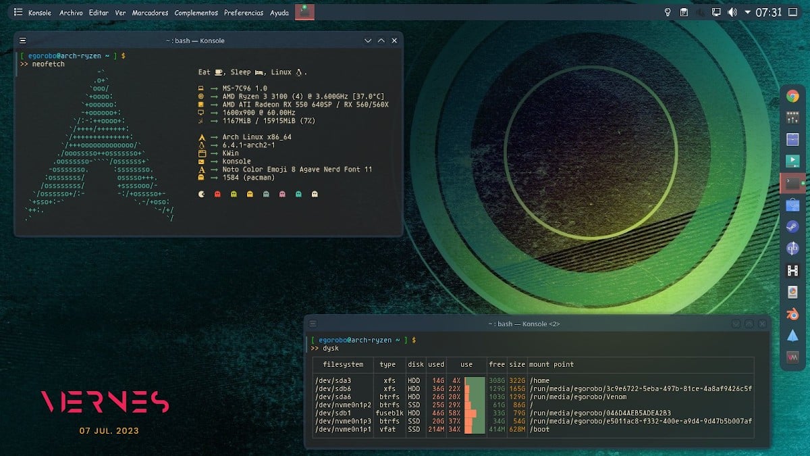Screen dimensions: 810x456
Task: Click the 'dysk' command text
Action: (x=330, y=348)
